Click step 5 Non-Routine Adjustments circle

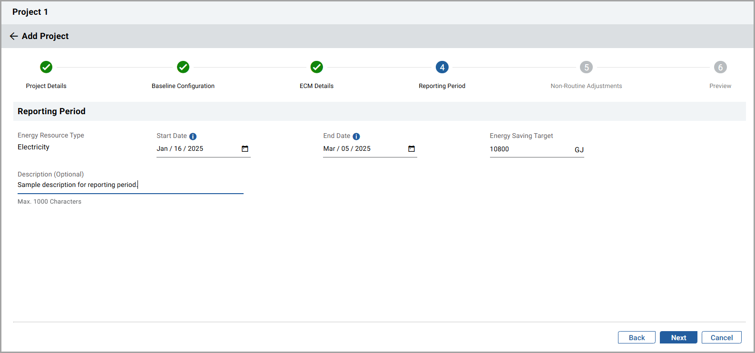click(x=586, y=67)
